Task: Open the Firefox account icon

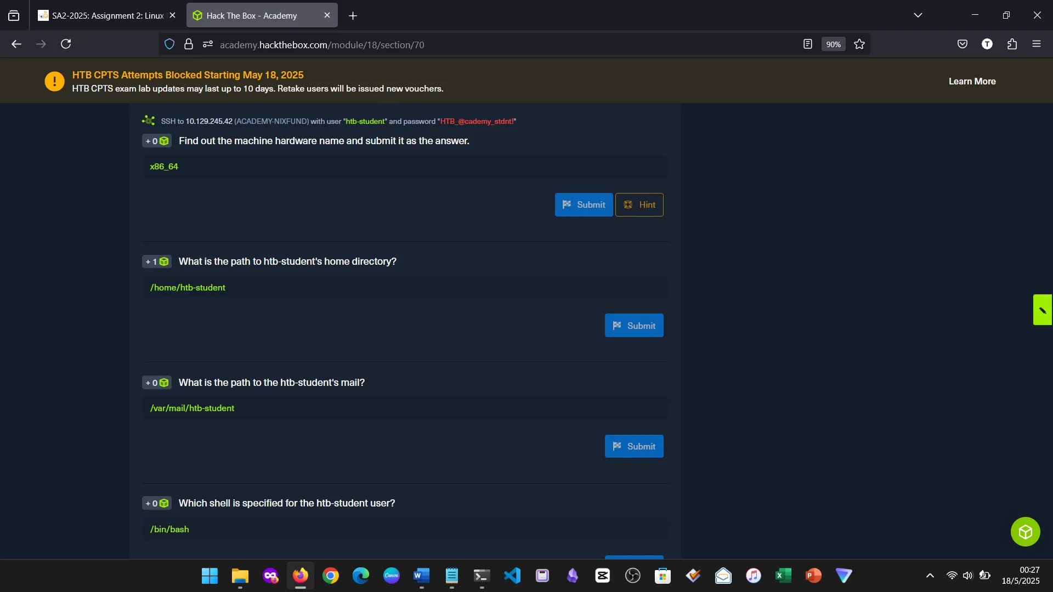Action: tap(987, 44)
